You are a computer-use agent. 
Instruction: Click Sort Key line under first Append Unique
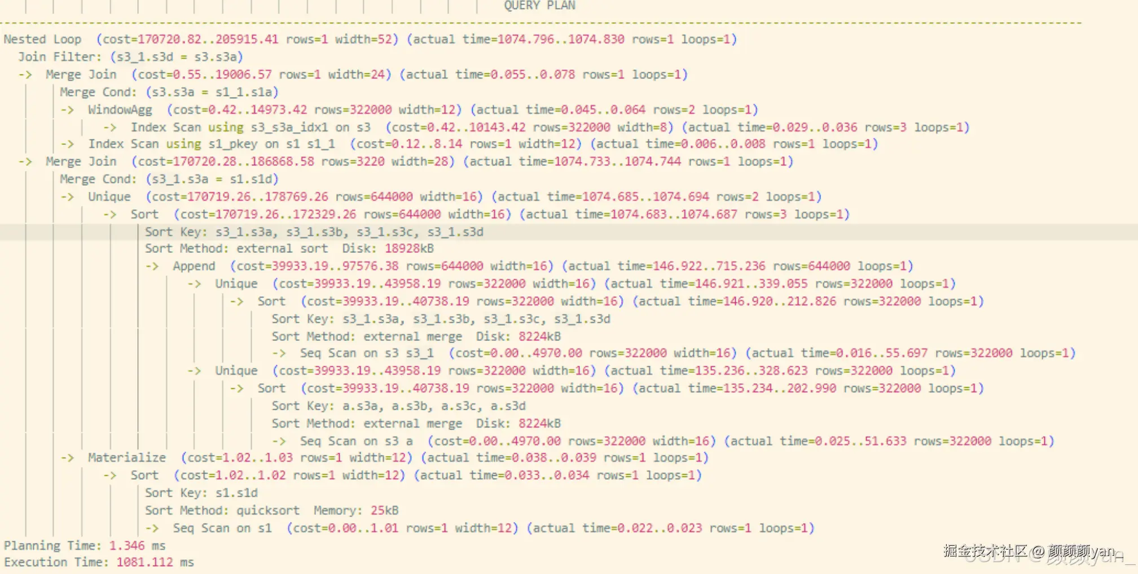[441, 318]
